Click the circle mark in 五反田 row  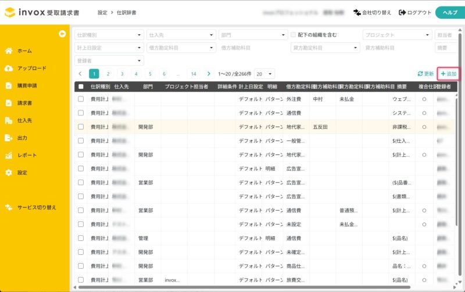coord(424,127)
